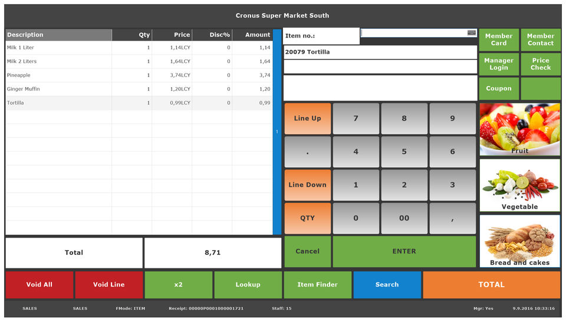Tap the Coupon button
Image resolution: width=566 pixels, height=323 pixels.
[x=499, y=89]
